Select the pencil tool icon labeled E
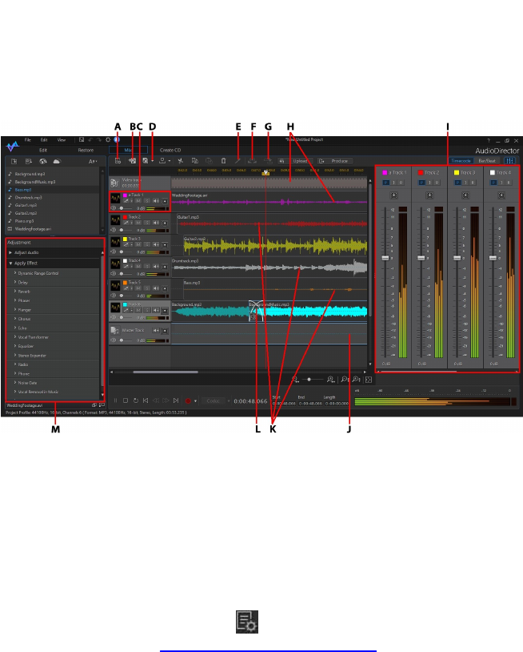523x652 pixels. tap(238, 161)
